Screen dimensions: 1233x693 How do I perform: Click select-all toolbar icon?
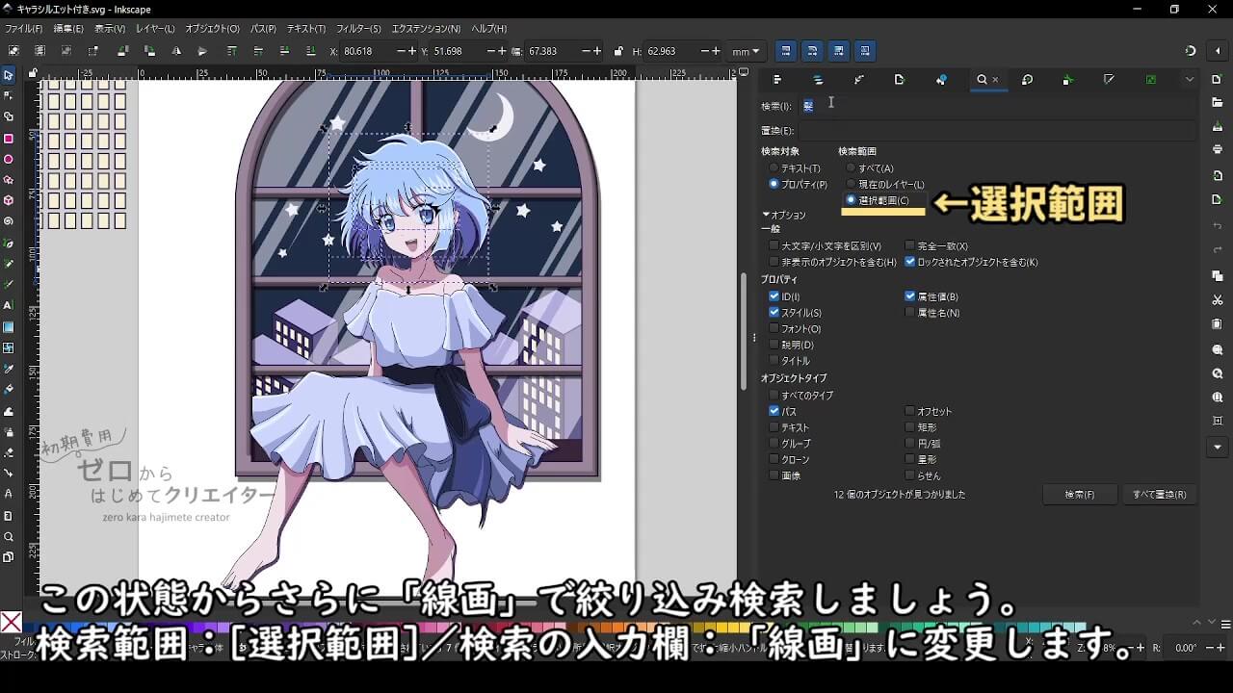13,51
